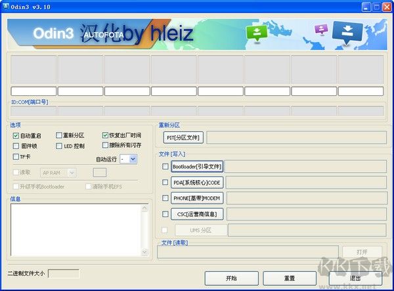Click the 二进制文件大小 value field
The image size is (394, 291).
(x=64, y=273)
